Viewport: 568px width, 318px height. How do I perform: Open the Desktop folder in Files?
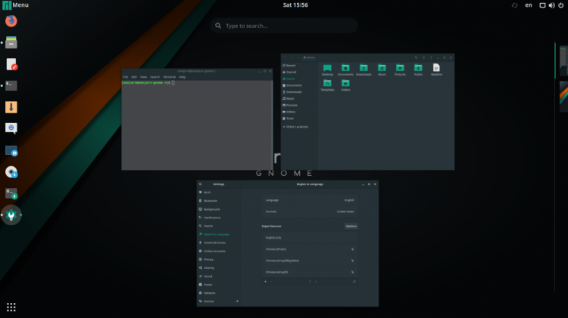[327, 69]
